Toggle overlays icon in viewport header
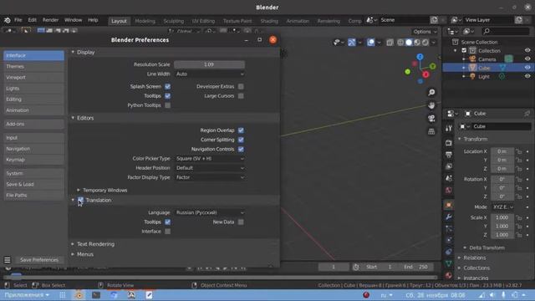 [371, 43]
